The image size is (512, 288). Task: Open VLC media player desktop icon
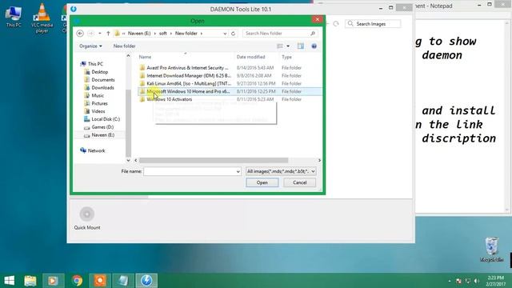42,18
